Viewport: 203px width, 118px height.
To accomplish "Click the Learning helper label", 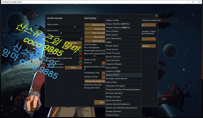I will tap(90, 45).
